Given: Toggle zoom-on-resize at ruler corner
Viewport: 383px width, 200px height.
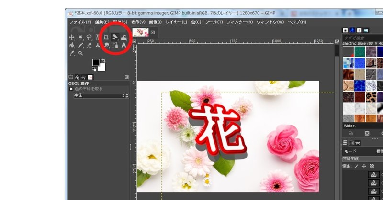Looking at the screenshot, I should point(337,42).
